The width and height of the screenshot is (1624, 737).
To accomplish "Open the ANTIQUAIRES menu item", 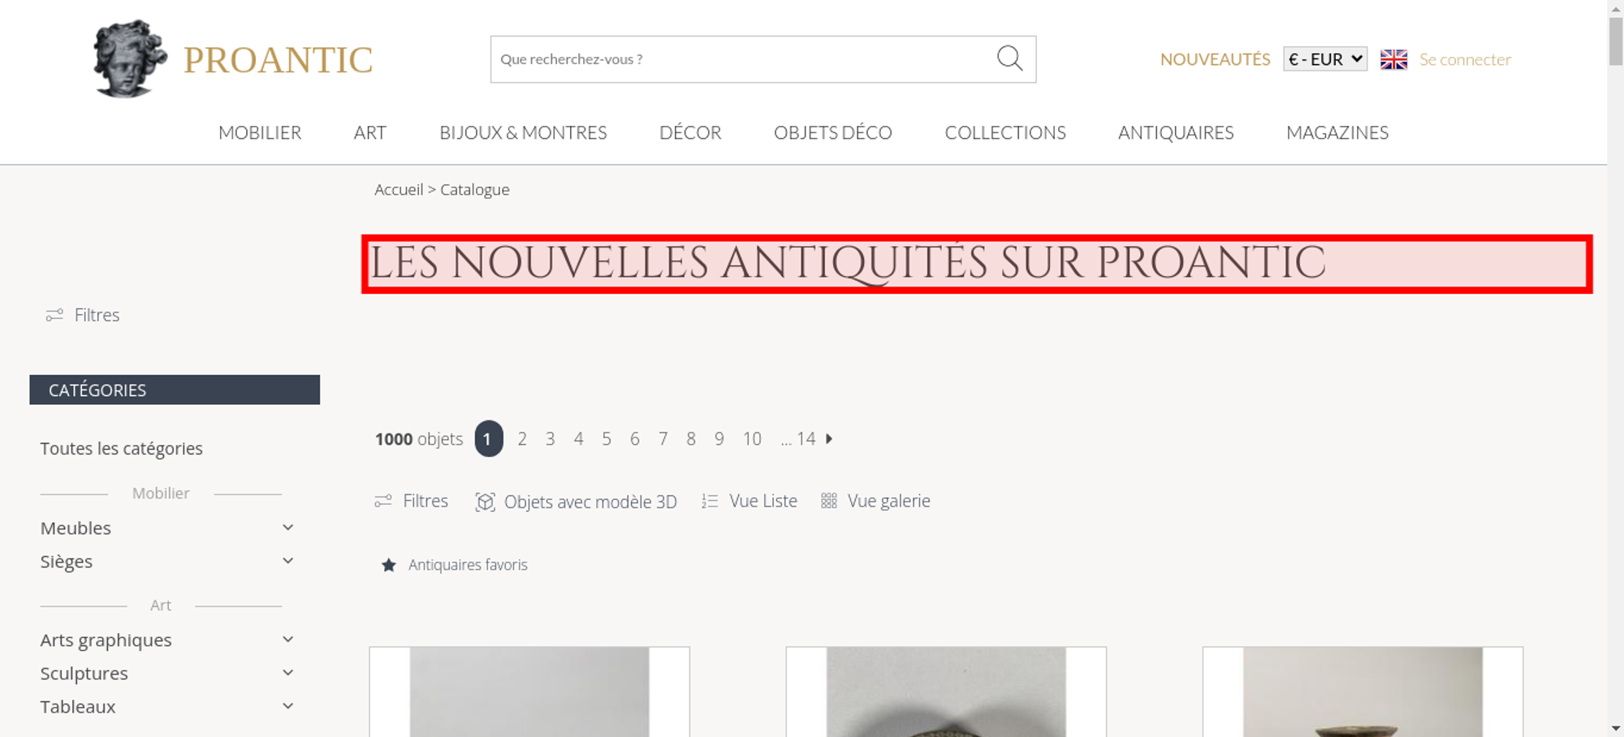I will pos(1176,132).
